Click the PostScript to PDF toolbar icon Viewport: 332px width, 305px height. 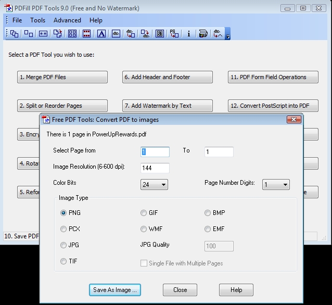coord(174,34)
